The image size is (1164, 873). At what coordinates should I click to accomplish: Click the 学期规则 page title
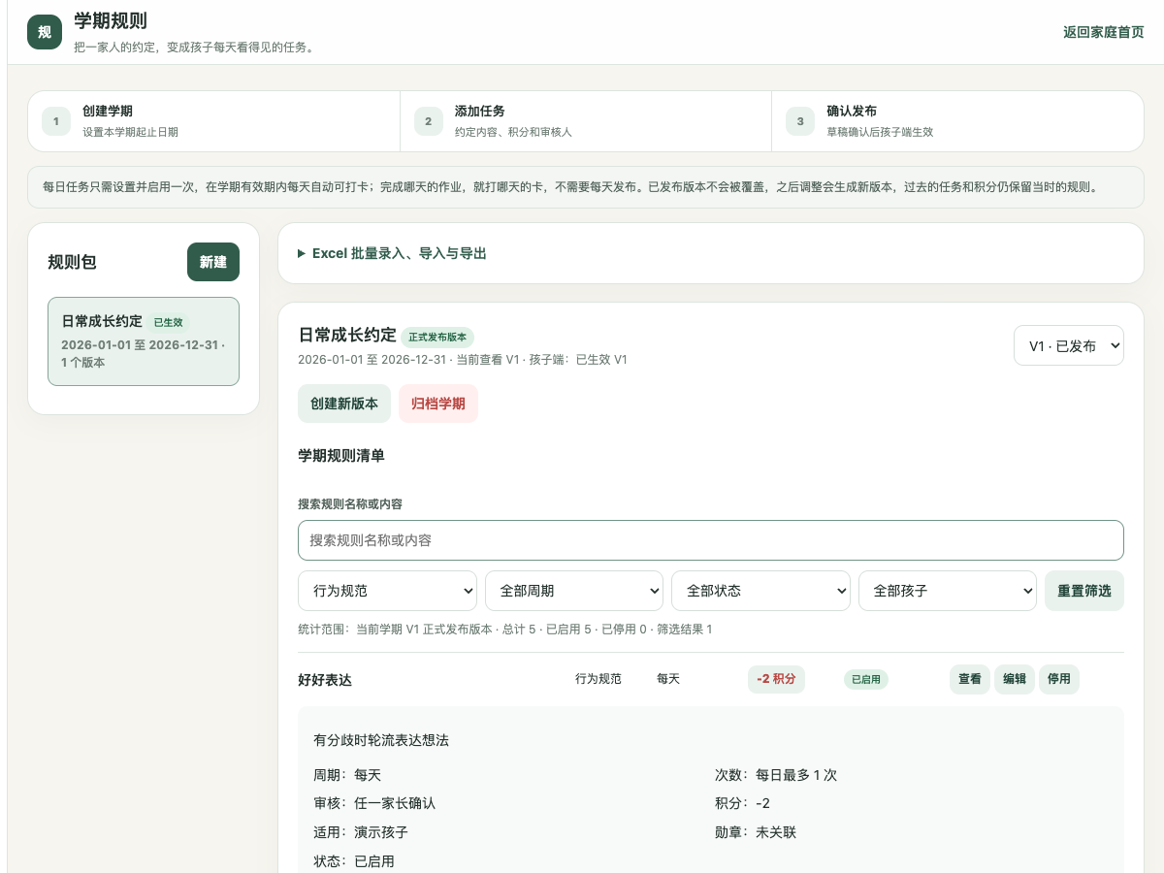(x=111, y=20)
